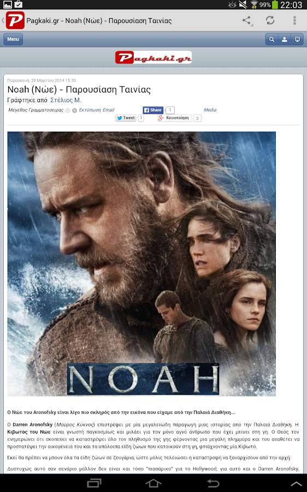This screenshot has width=307, height=492.
Task: Share article with Facebook Share button
Action: pos(153,110)
